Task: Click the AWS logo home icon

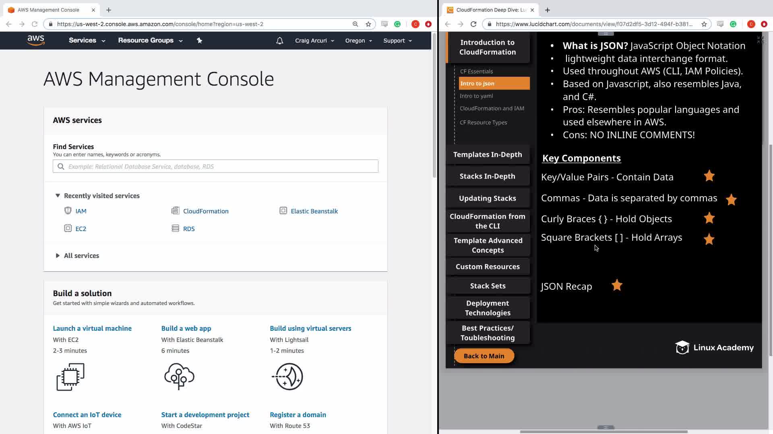Action: (36, 40)
